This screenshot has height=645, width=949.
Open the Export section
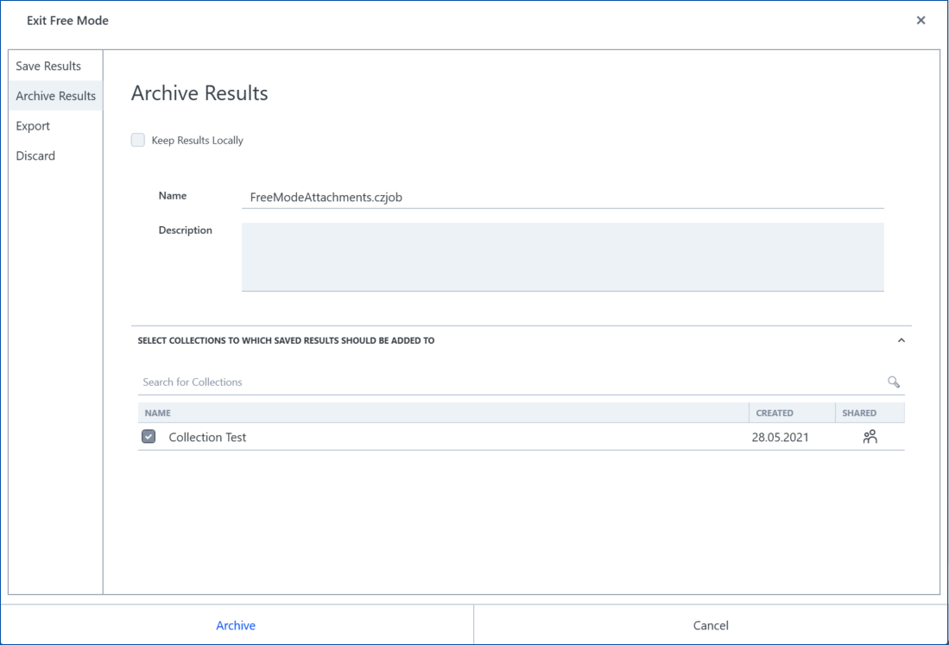[x=32, y=125]
